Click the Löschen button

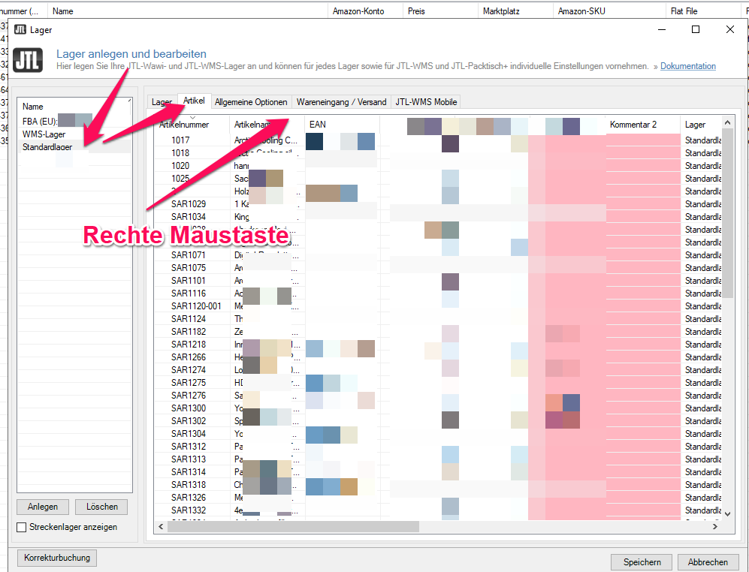pos(101,507)
